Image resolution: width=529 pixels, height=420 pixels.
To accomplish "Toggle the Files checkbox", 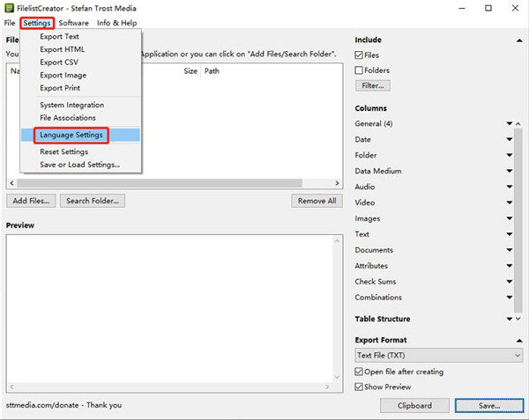I will [x=359, y=55].
